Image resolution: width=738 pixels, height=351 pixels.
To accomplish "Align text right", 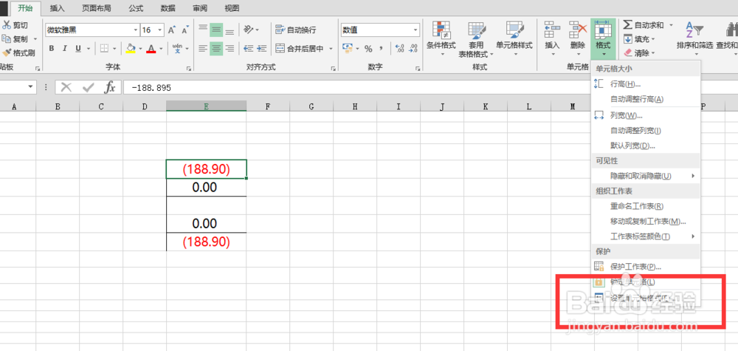I will click(230, 48).
